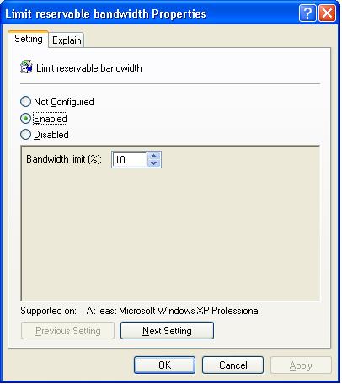The height and width of the screenshot is (384, 342).
Task: Click the Supported on requirement text
Action: pyautogui.click(x=173, y=311)
